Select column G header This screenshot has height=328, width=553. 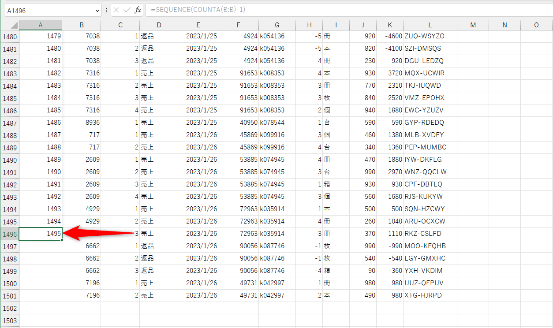pos(277,25)
